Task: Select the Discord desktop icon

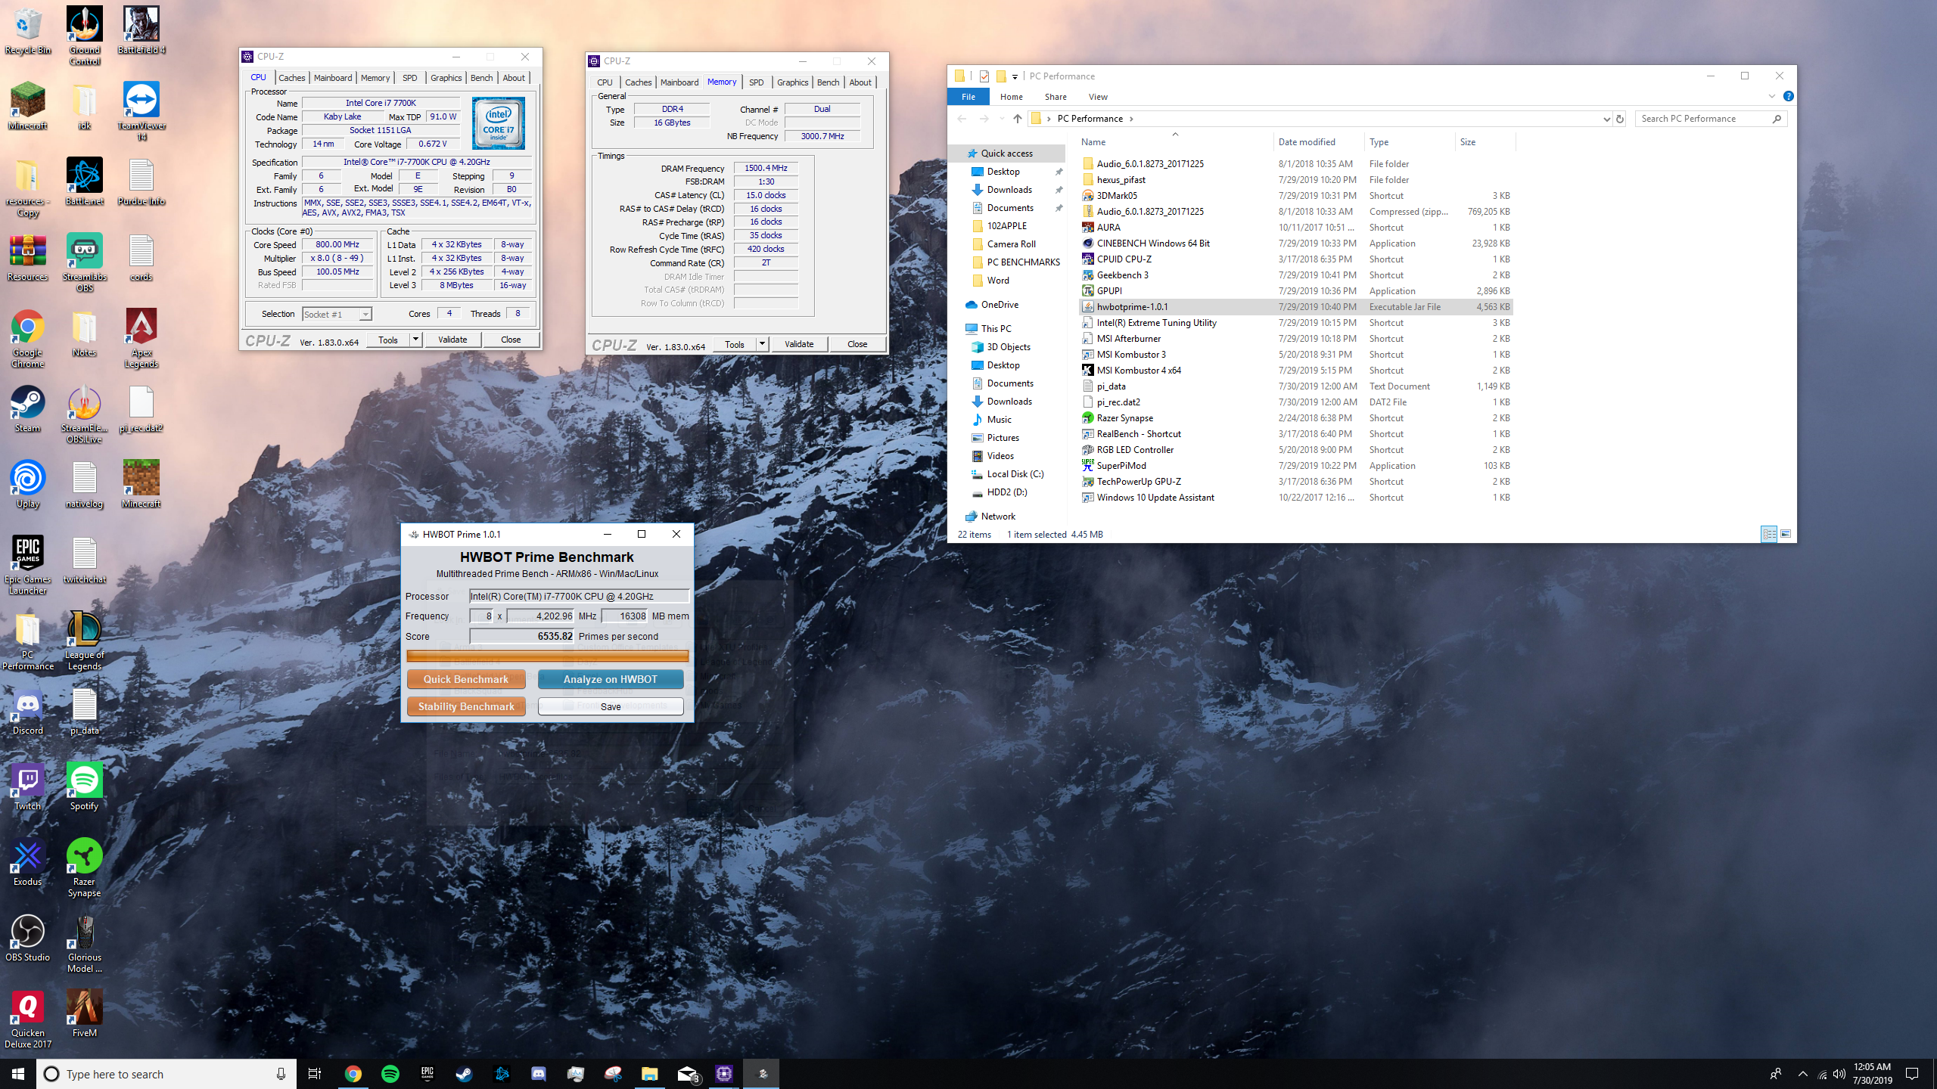Action: pyautogui.click(x=28, y=711)
